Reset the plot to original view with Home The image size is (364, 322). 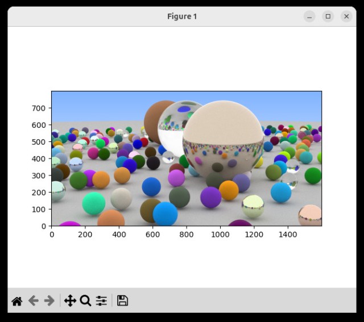click(16, 301)
